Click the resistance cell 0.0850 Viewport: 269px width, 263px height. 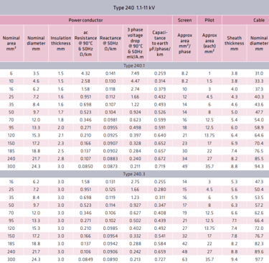85,166
